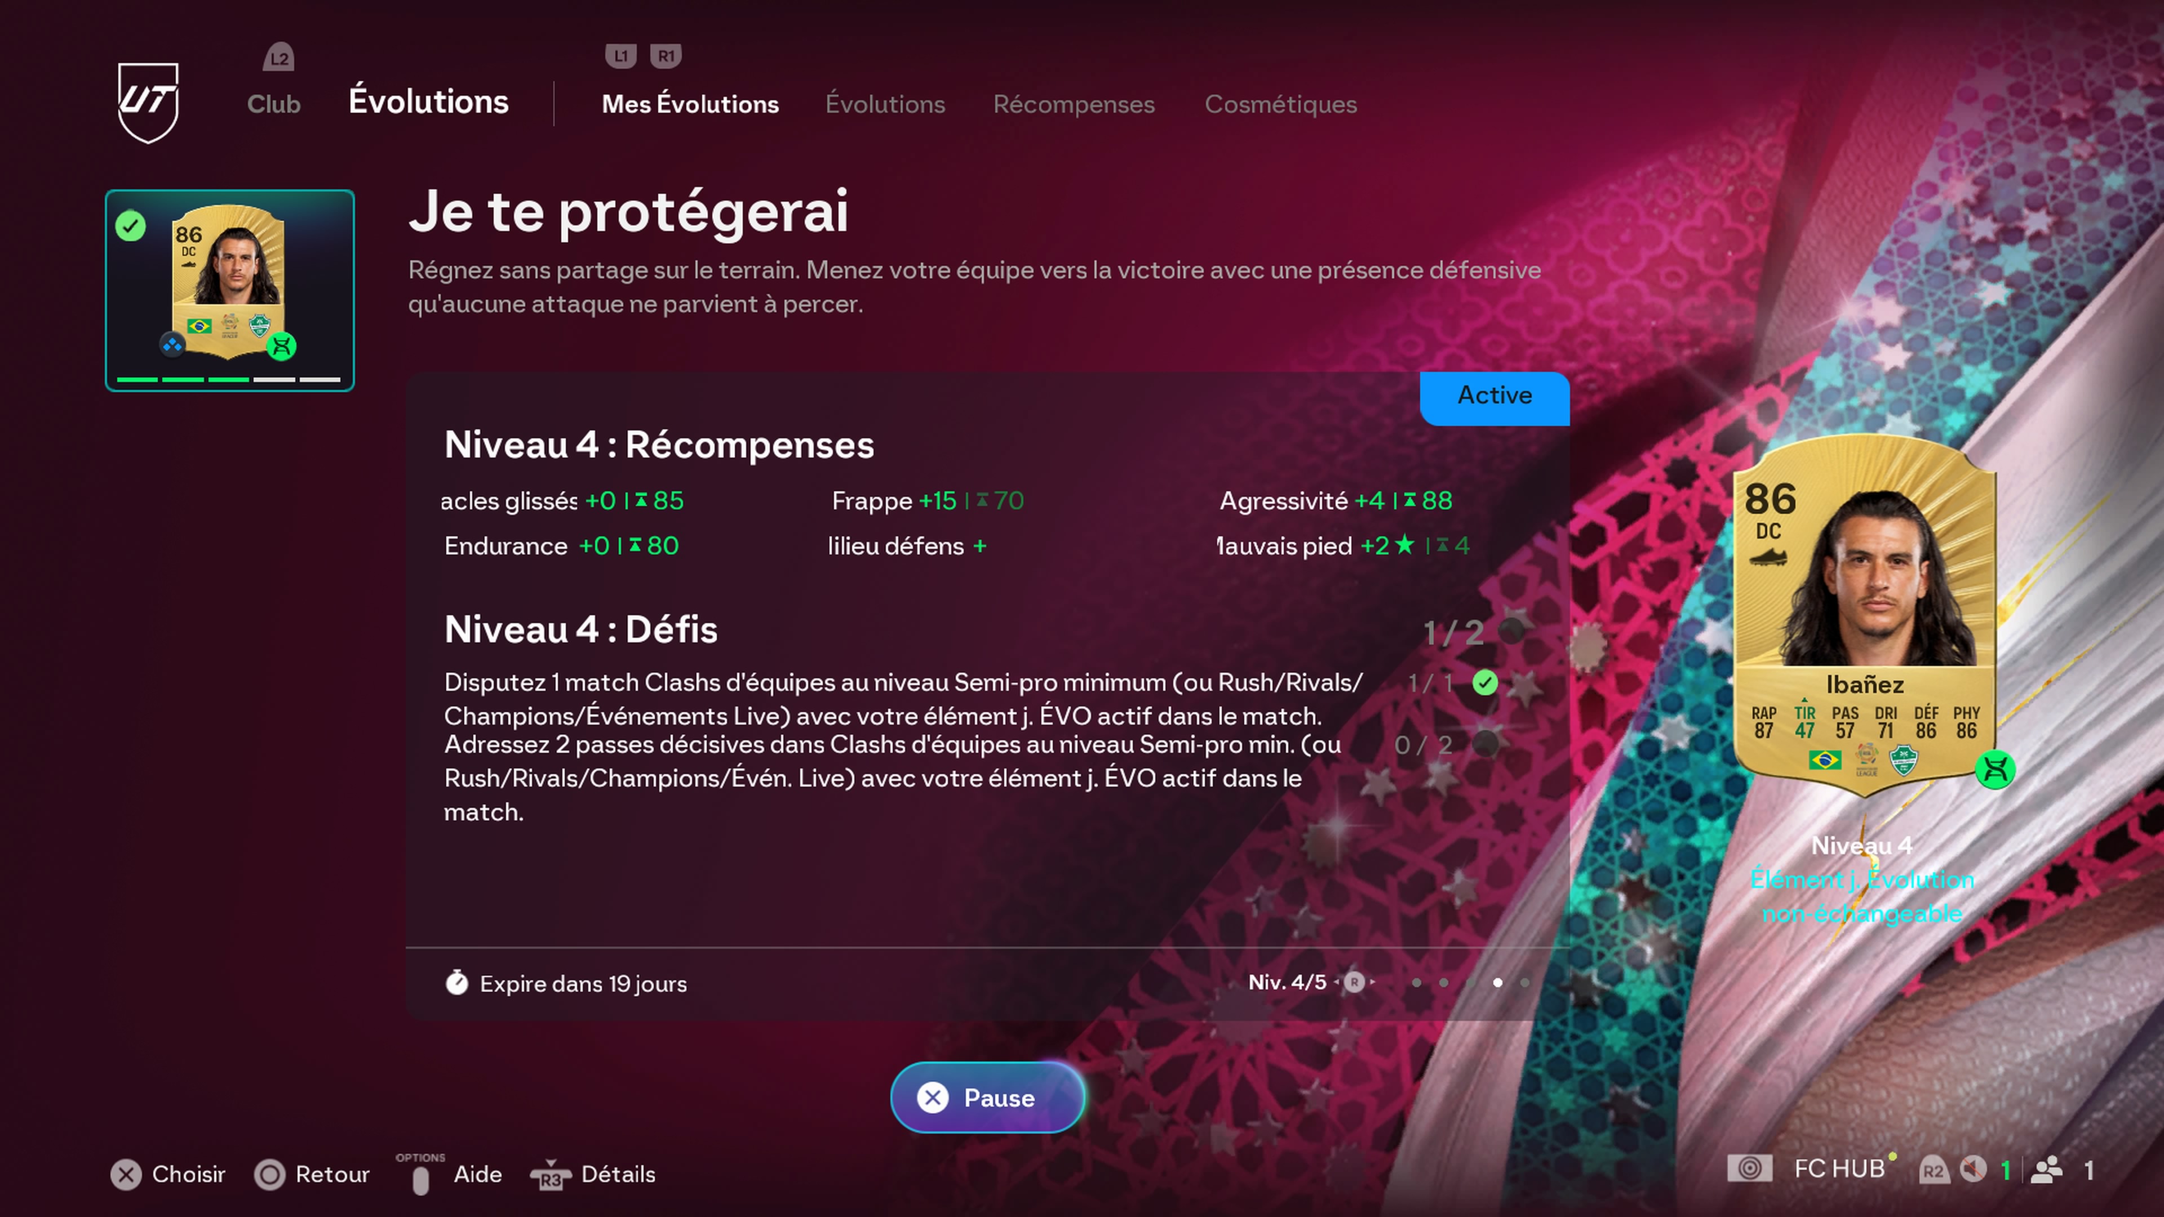Click the completed challenge green checkmark

pyautogui.click(x=1485, y=683)
